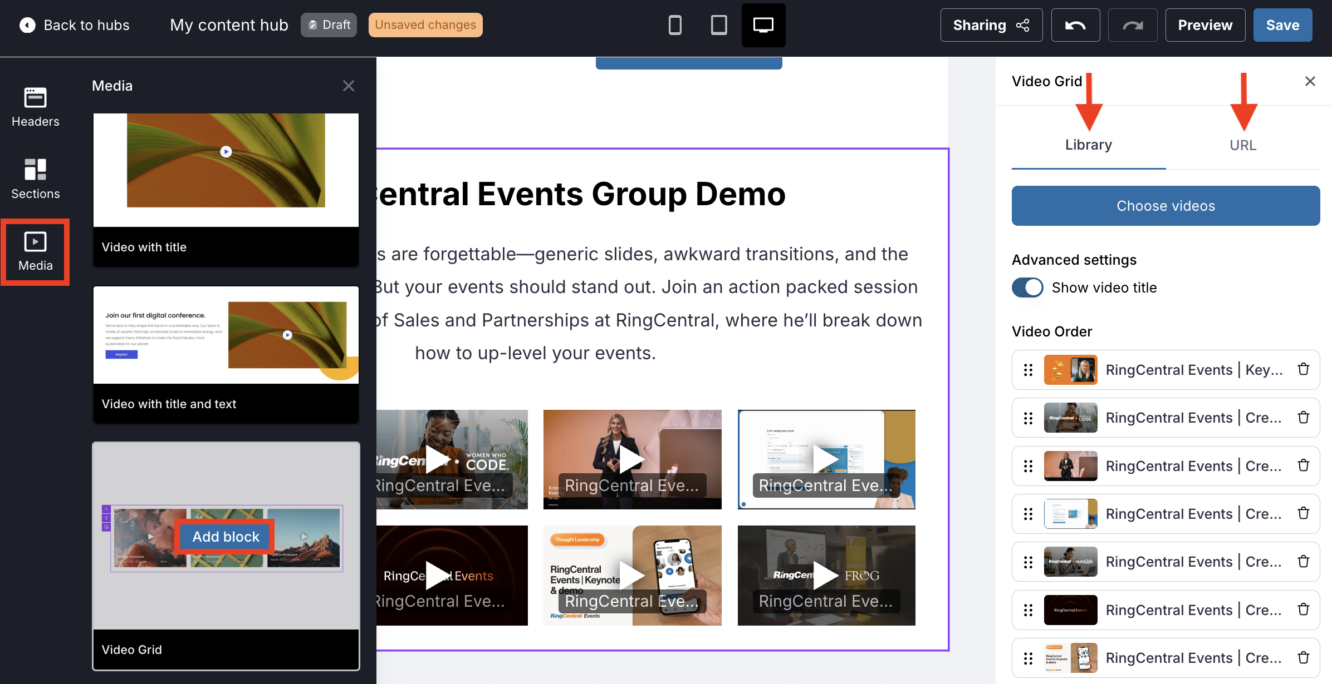Screen dimensions: 1332x684
Task: Play the presenter woman video
Action: coord(632,459)
